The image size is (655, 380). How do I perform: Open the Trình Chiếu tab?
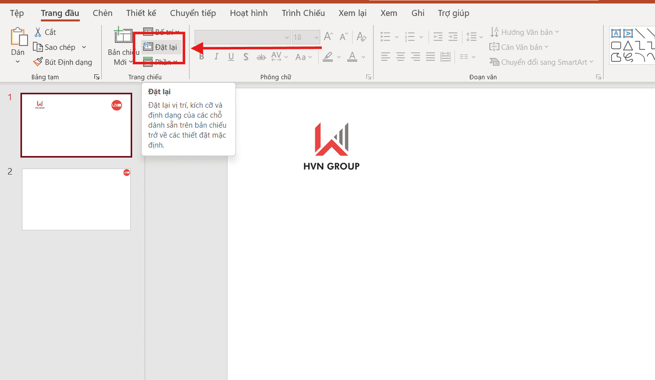303,13
